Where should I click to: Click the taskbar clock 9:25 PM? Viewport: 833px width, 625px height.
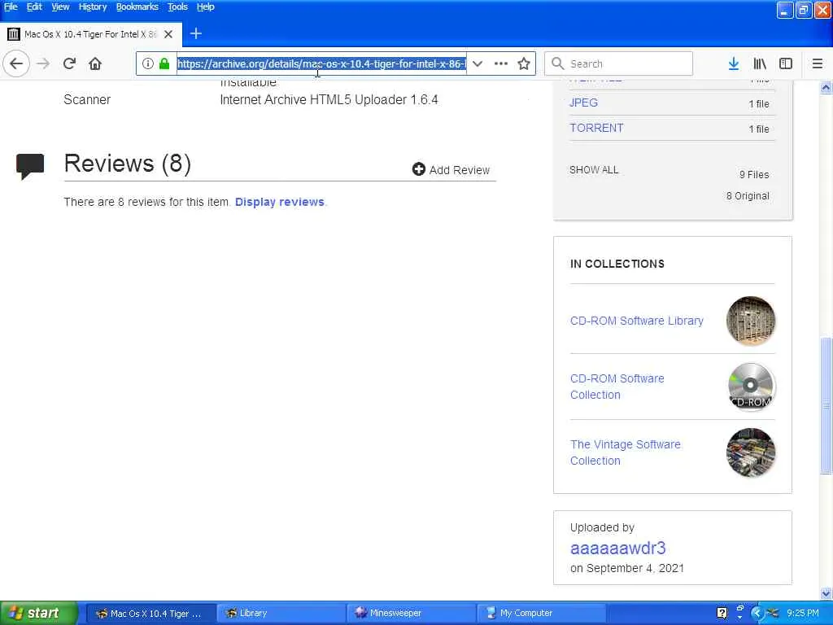(x=803, y=614)
